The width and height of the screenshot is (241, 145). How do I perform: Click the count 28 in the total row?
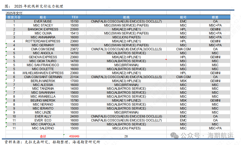(x=126, y=136)
